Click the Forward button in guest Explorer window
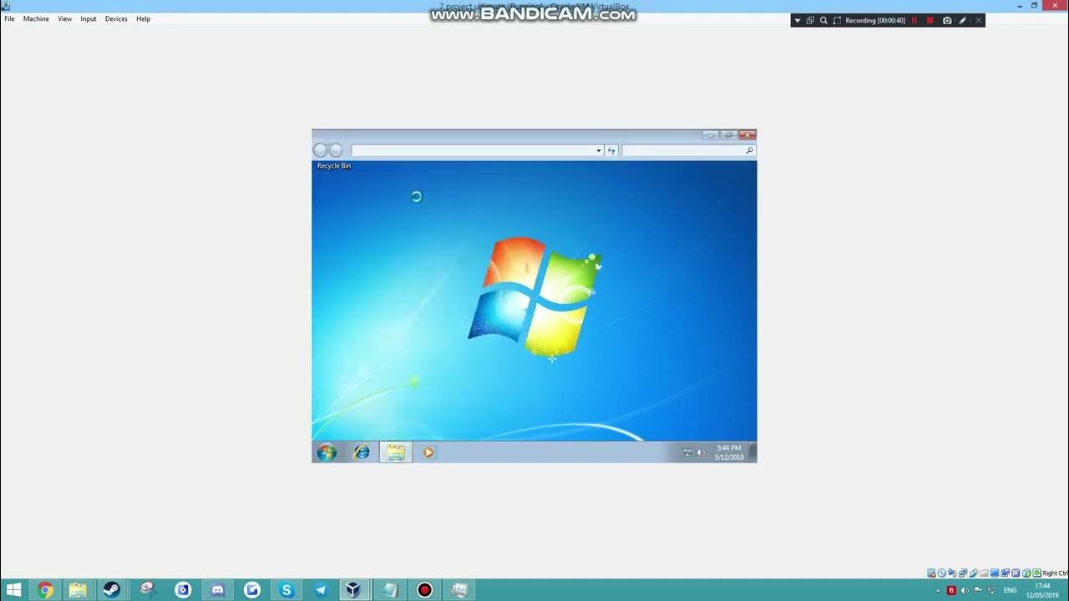This screenshot has height=601, width=1069. [336, 150]
